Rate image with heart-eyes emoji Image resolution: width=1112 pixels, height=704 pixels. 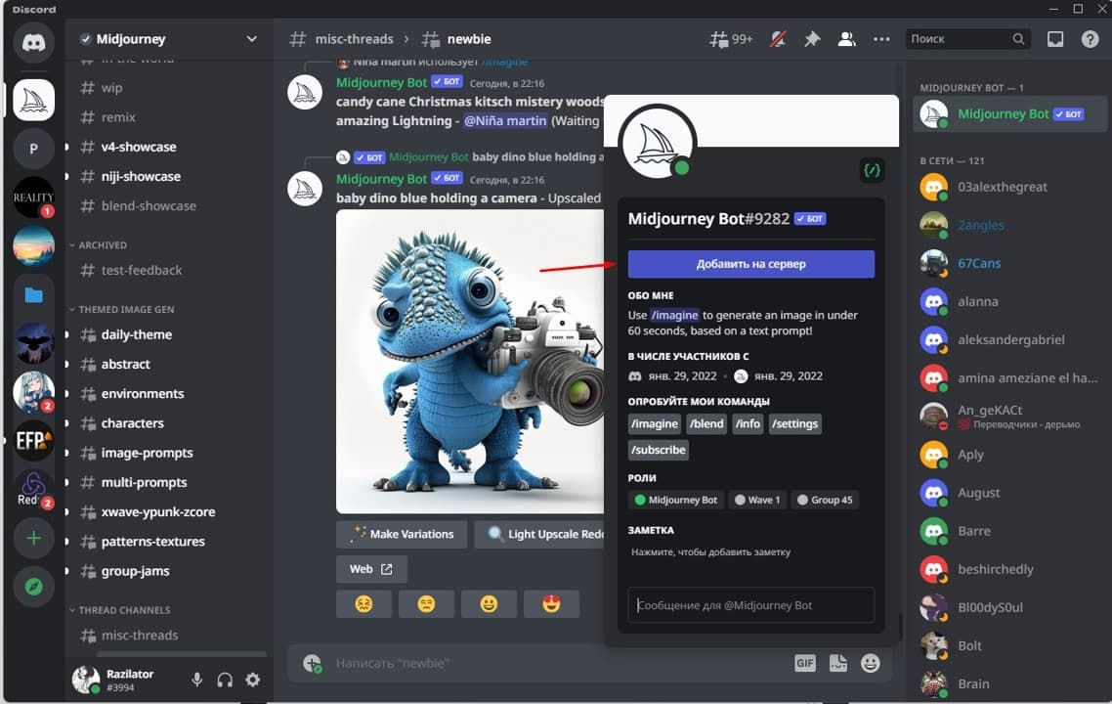tap(551, 604)
